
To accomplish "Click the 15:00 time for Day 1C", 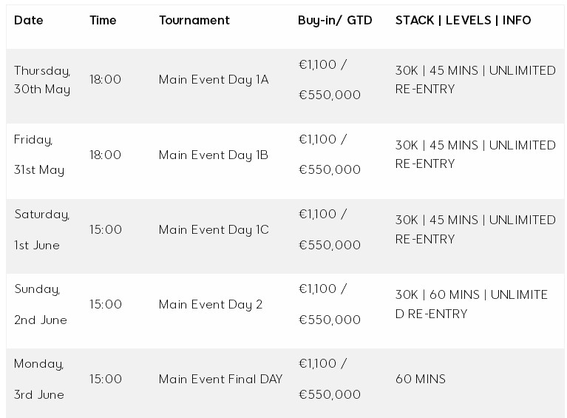I will click(106, 229).
